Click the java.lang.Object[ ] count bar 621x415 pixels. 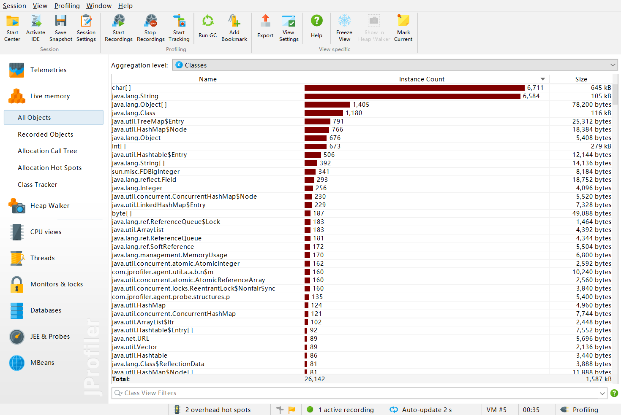[x=327, y=105]
